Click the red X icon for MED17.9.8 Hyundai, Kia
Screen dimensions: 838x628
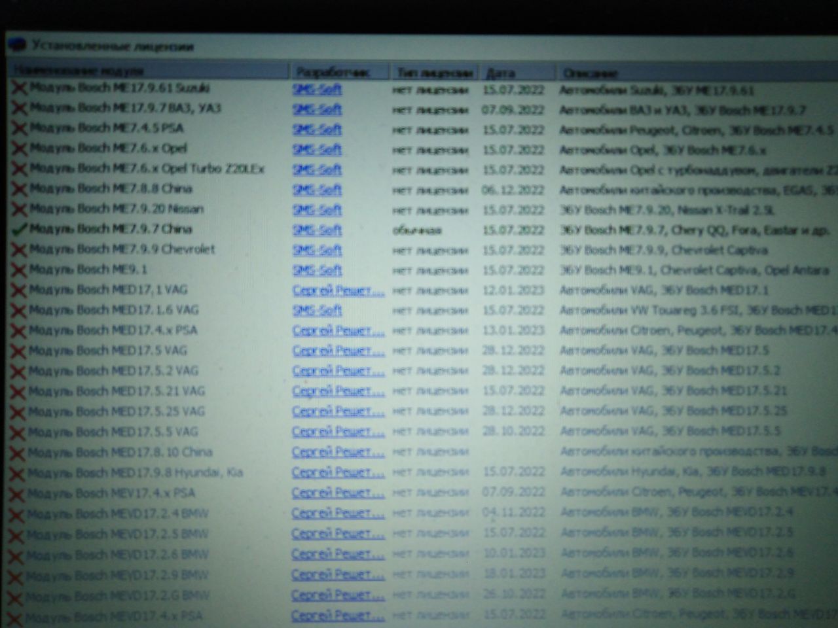(x=18, y=474)
